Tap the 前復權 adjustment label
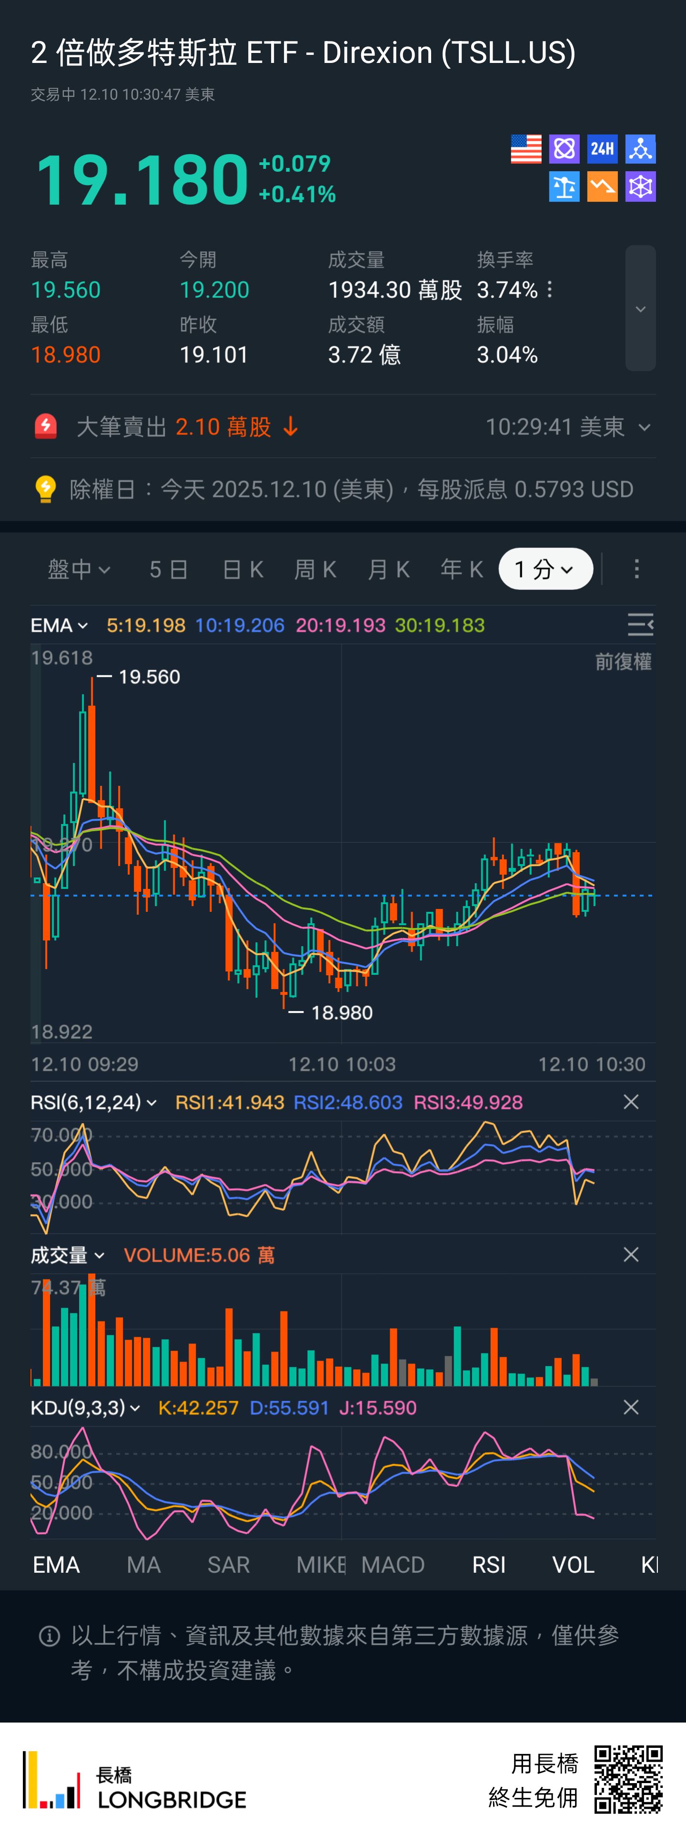 tap(623, 662)
